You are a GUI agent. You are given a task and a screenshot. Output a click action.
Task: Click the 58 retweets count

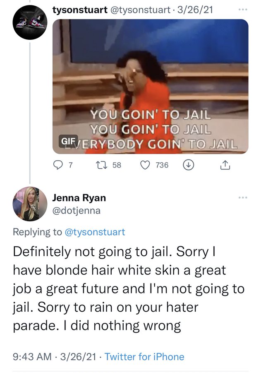(117, 165)
